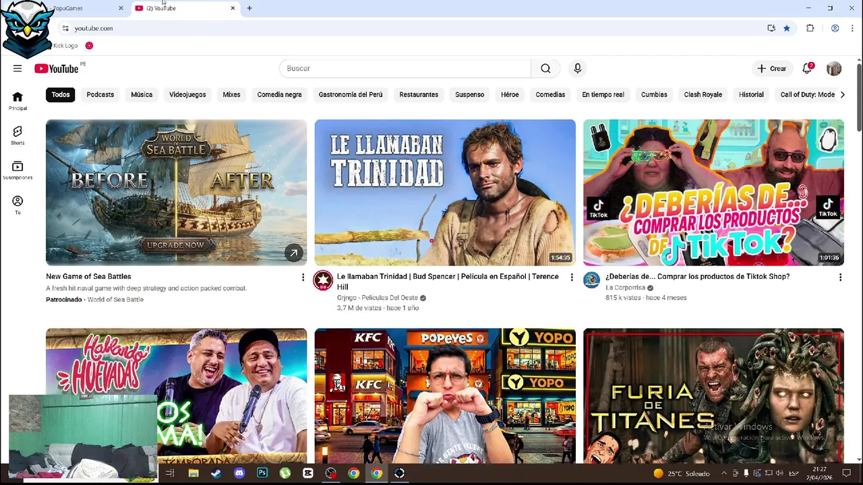
Task: Bookmark star in the address bar
Action: (x=786, y=28)
